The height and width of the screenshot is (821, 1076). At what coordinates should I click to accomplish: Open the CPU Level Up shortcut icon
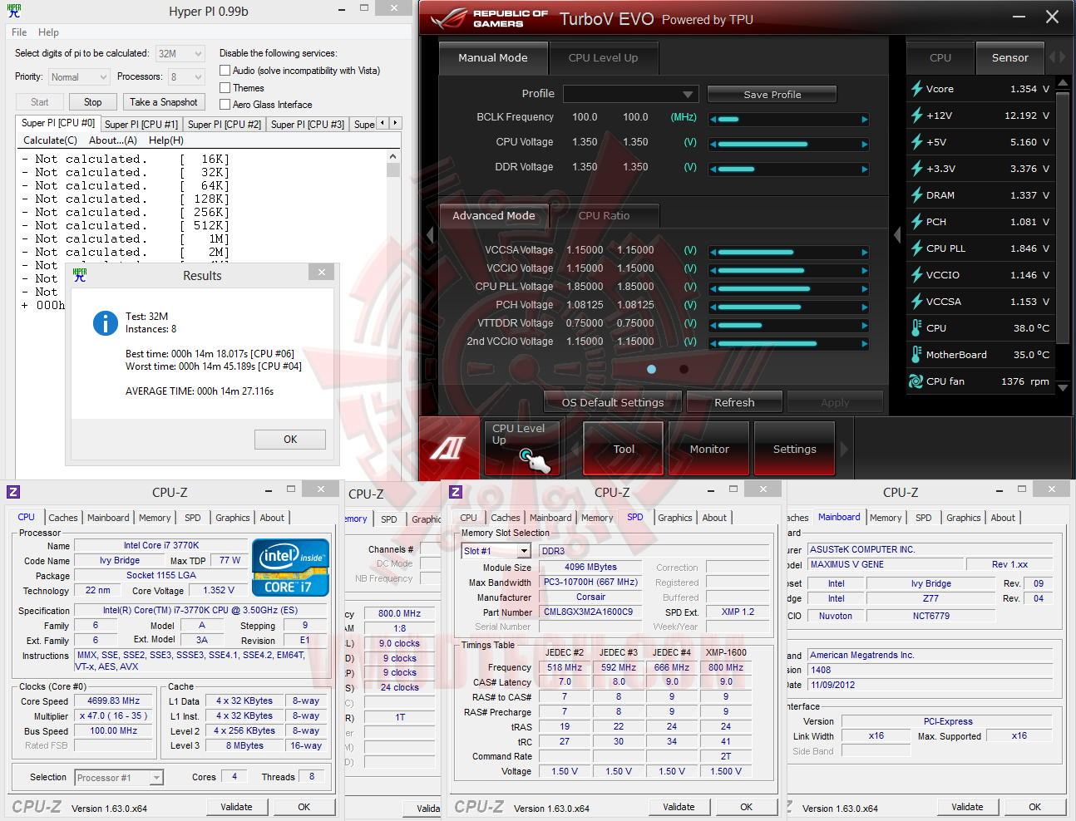(521, 449)
